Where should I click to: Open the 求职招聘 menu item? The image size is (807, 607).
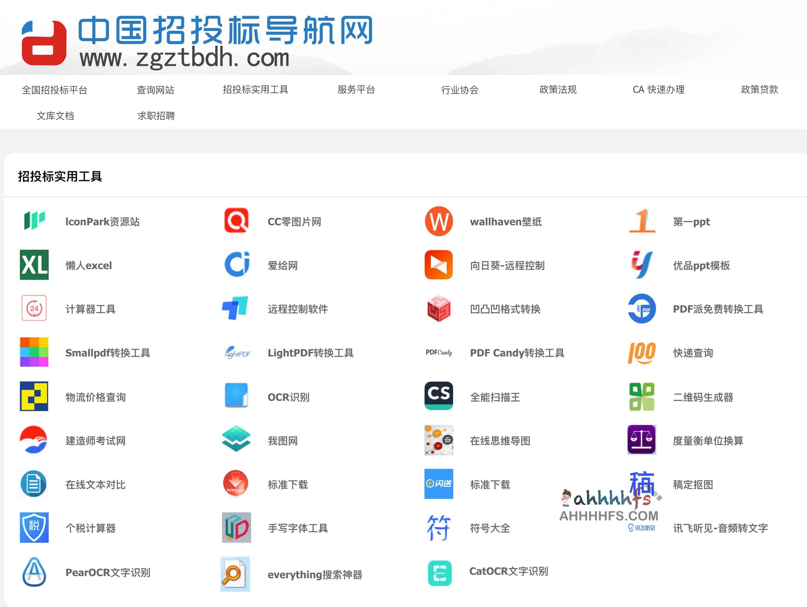click(x=156, y=116)
